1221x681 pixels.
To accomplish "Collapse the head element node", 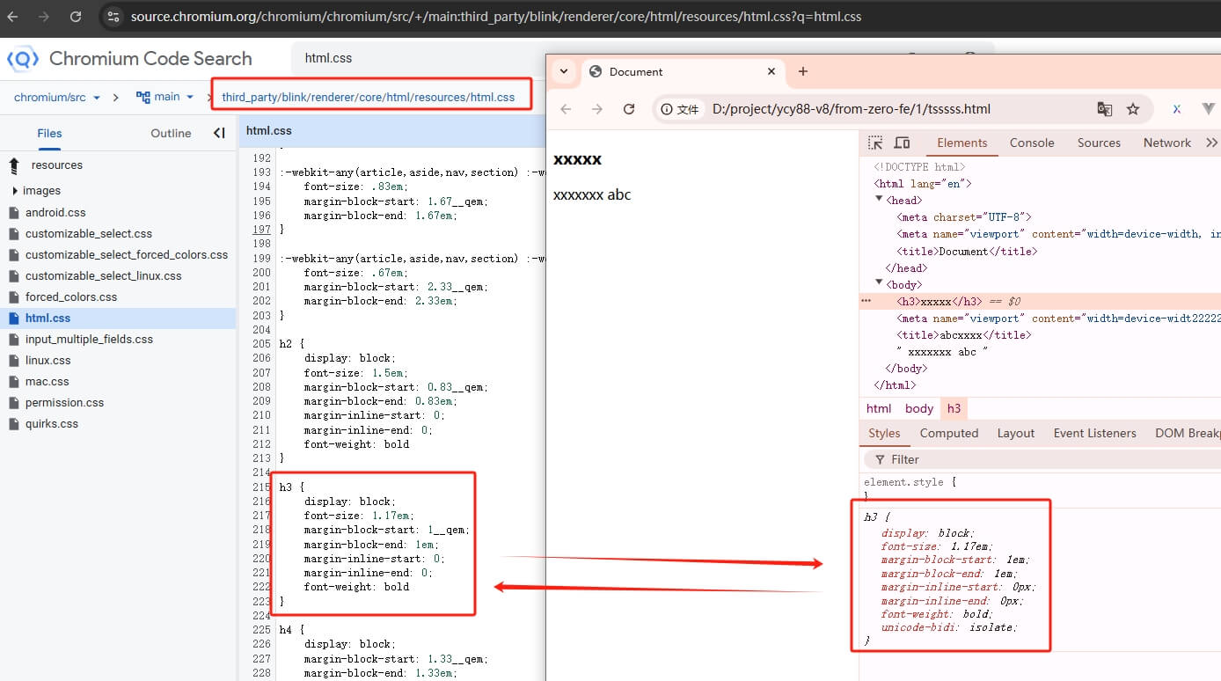I will pos(879,201).
